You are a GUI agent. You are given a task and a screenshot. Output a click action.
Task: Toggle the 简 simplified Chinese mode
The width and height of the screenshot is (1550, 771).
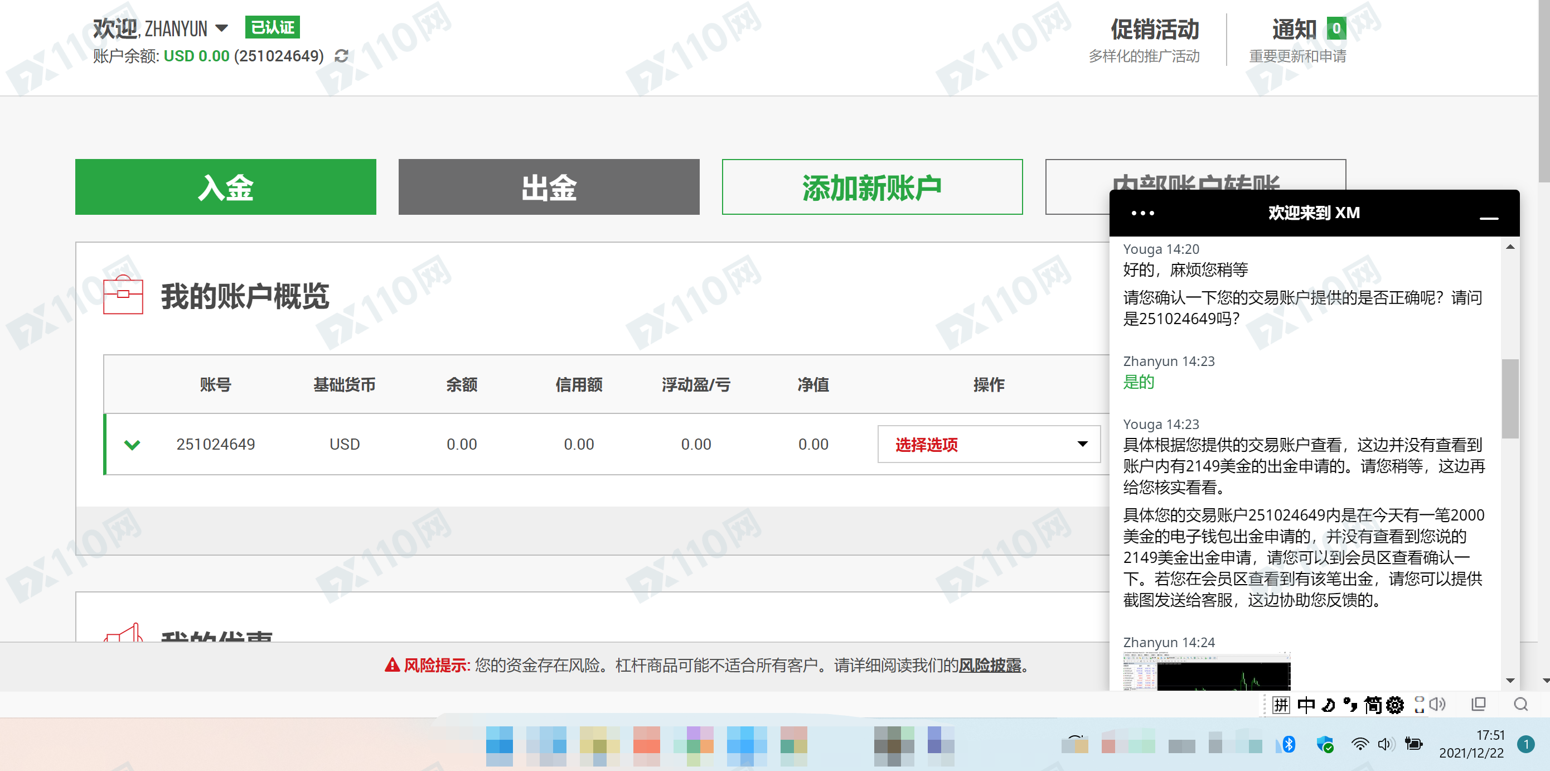1373,704
